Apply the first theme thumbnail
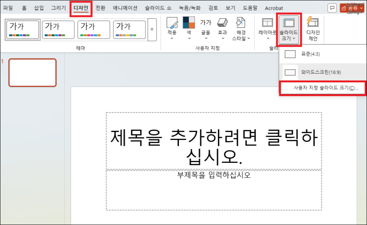The height and width of the screenshot is (225, 367). click(22, 30)
